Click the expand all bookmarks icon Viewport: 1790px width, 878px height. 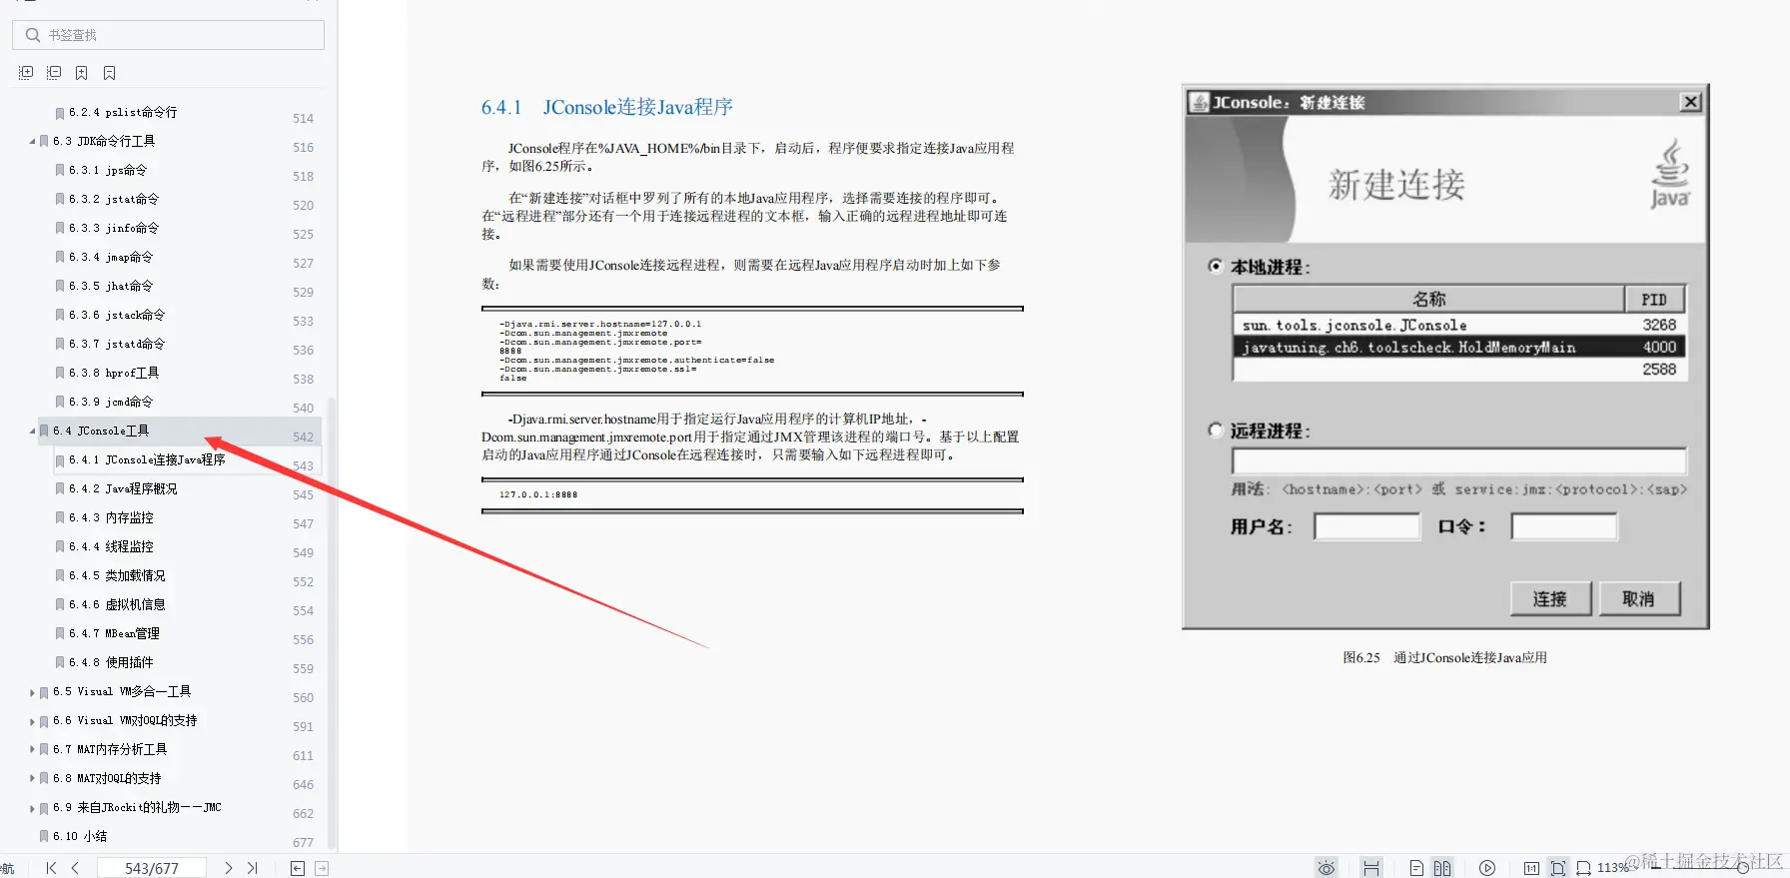[x=26, y=73]
